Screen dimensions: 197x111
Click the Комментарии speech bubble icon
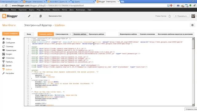point(3,50)
